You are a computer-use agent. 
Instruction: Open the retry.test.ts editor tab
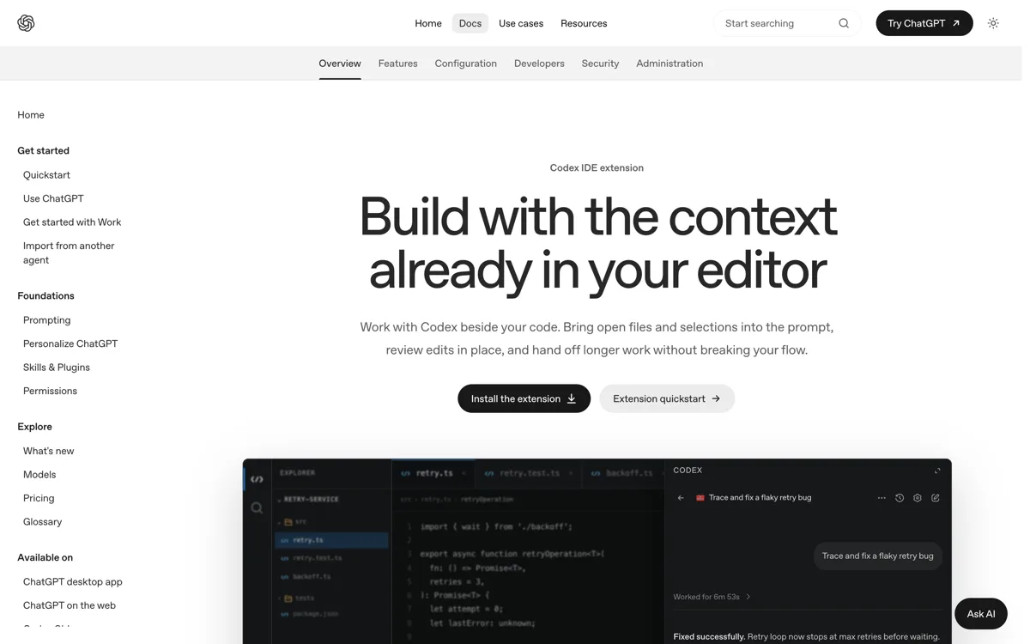[x=527, y=473]
